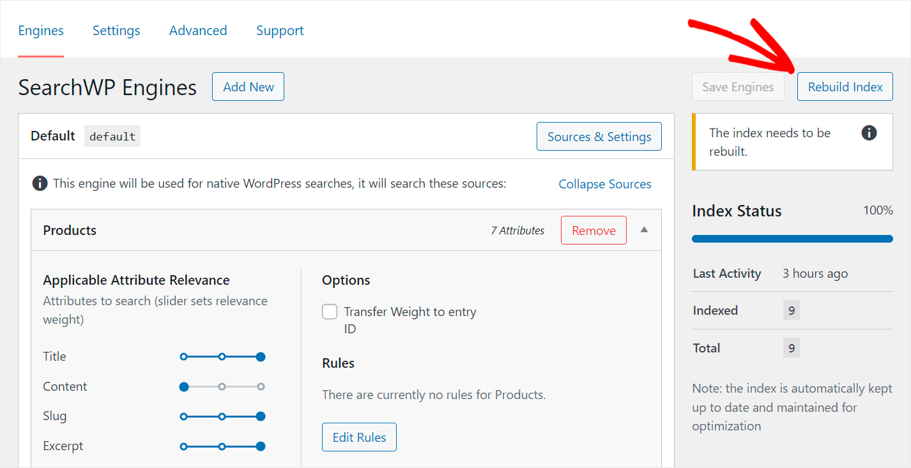This screenshot has height=468, width=911.
Task: Click the Rebuild Index button
Action: coord(845,87)
